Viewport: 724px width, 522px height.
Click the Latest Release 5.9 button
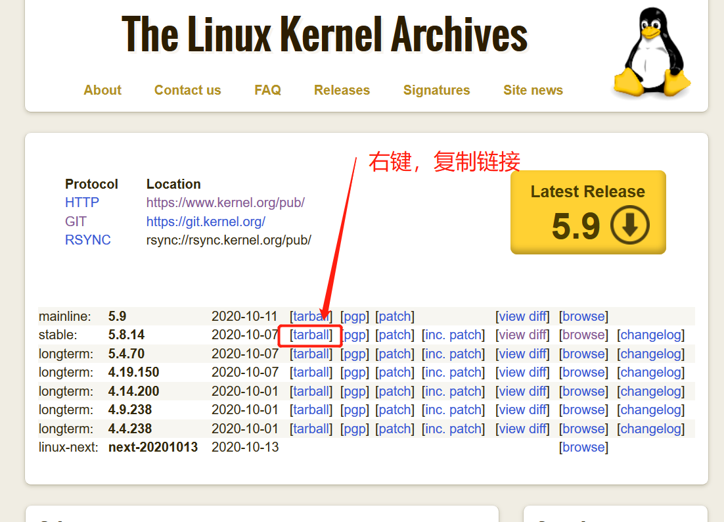coord(588,212)
